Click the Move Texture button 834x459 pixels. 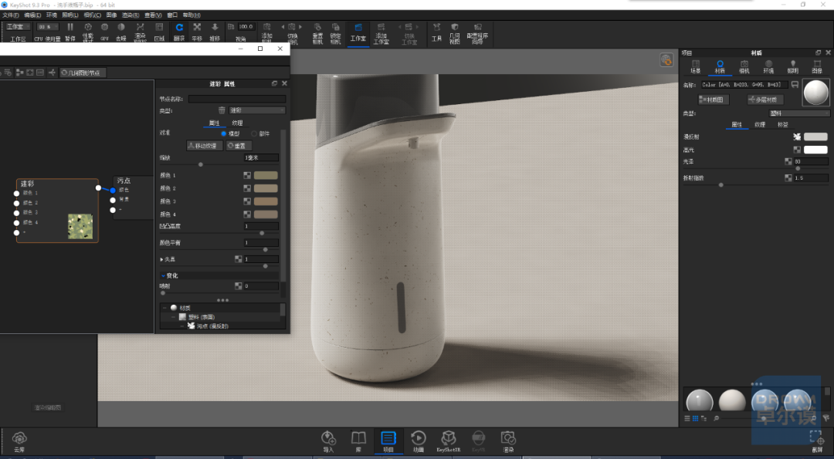coord(205,146)
